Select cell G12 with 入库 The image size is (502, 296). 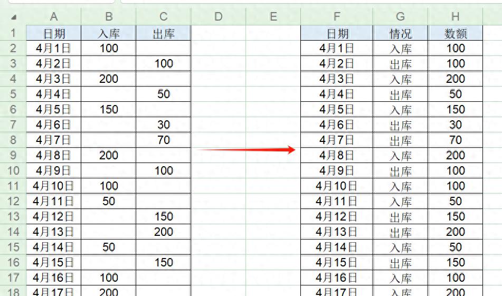pos(401,201)
